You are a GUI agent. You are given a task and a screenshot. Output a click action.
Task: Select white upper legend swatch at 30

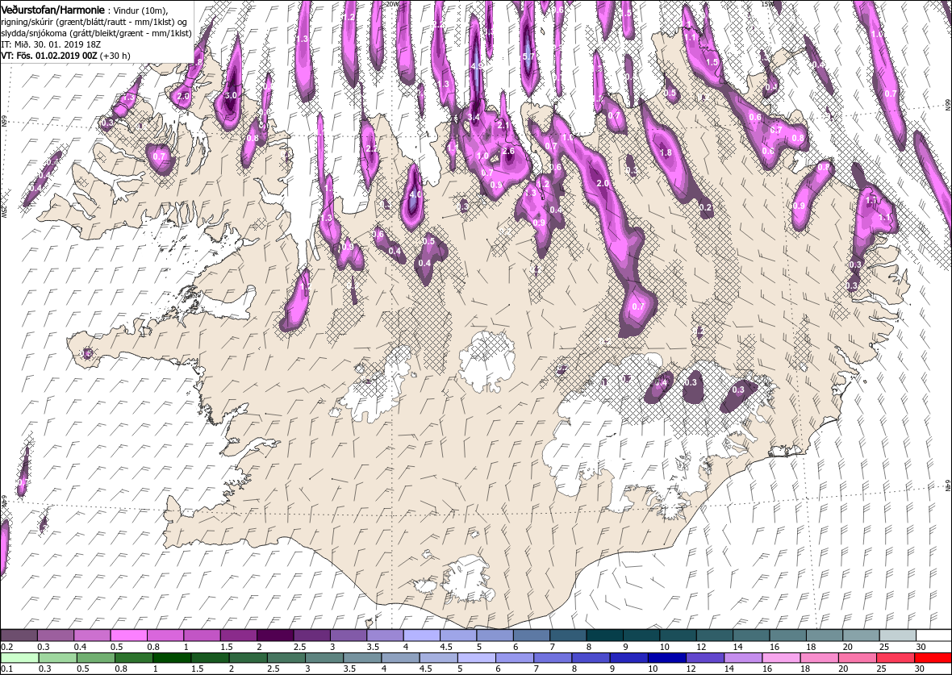(934, 635)
